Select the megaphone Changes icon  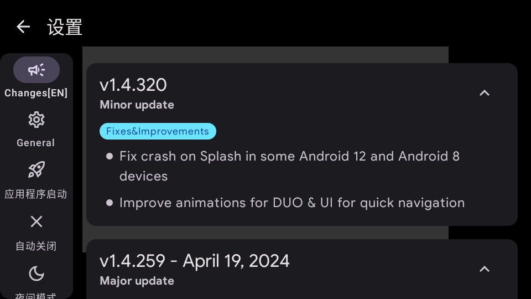[37, 70]
